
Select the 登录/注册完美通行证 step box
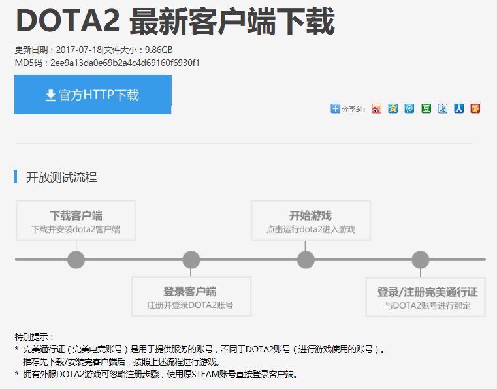425,297
